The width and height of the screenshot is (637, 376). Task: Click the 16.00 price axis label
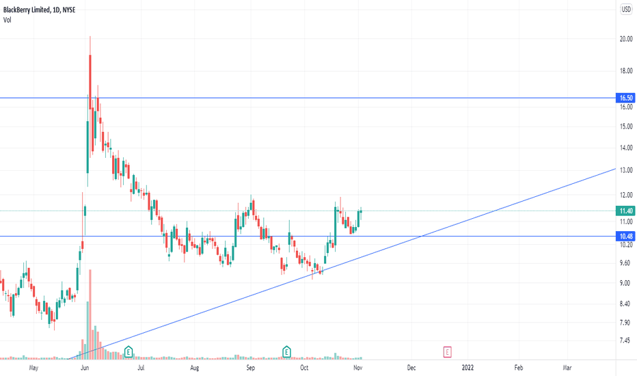point(626,107)
